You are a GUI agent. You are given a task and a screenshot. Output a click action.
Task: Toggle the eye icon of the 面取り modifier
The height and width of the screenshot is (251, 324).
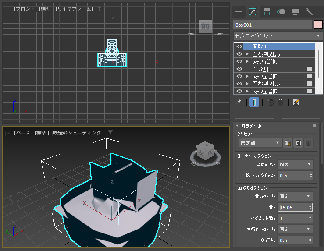[x=239, y=46]
